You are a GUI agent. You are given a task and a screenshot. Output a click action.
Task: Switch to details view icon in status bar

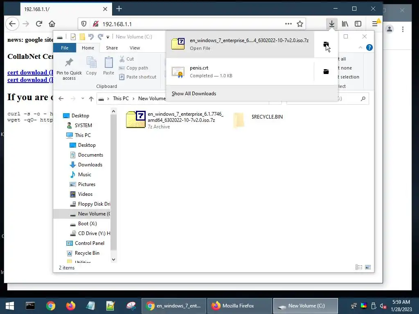tap(359, 267)
